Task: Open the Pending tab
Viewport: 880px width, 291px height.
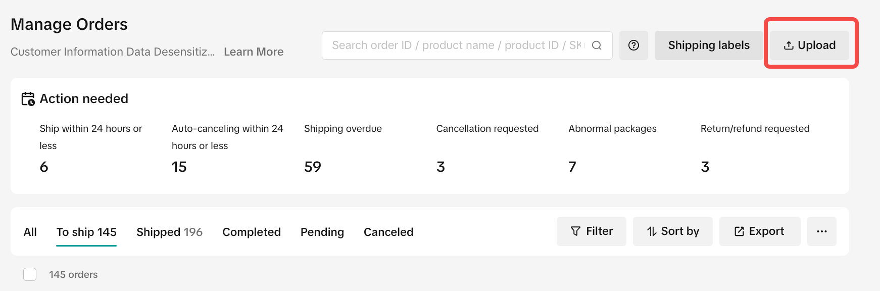Action: click(322, 232)
